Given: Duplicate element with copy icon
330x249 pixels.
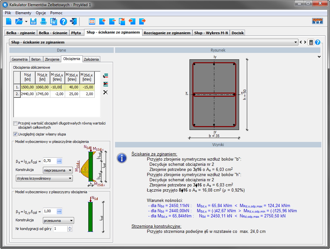Looking at the screenshot, I should 122,21.
